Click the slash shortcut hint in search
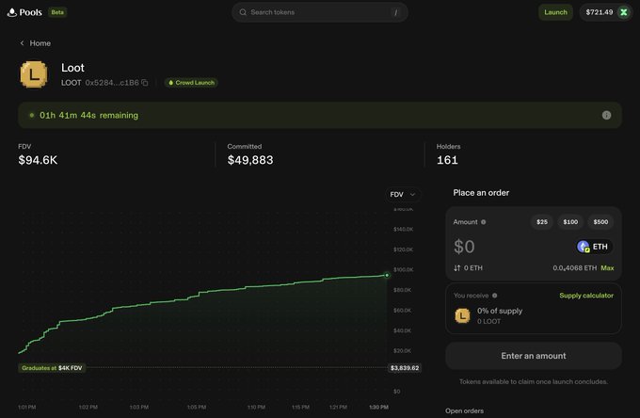The width and height of the screenshot is (640, 418). (x=395, y=12)
